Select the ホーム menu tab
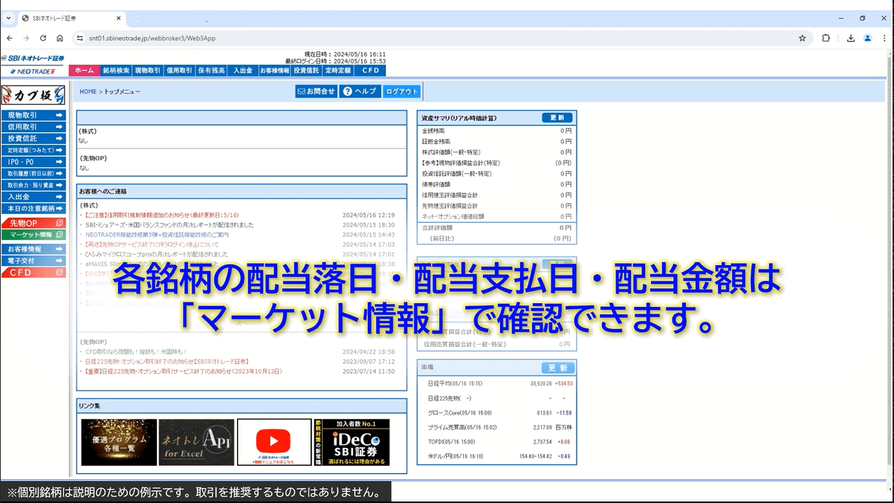Image resolution: width=894 pixels, height=503 pixels. 84,71
